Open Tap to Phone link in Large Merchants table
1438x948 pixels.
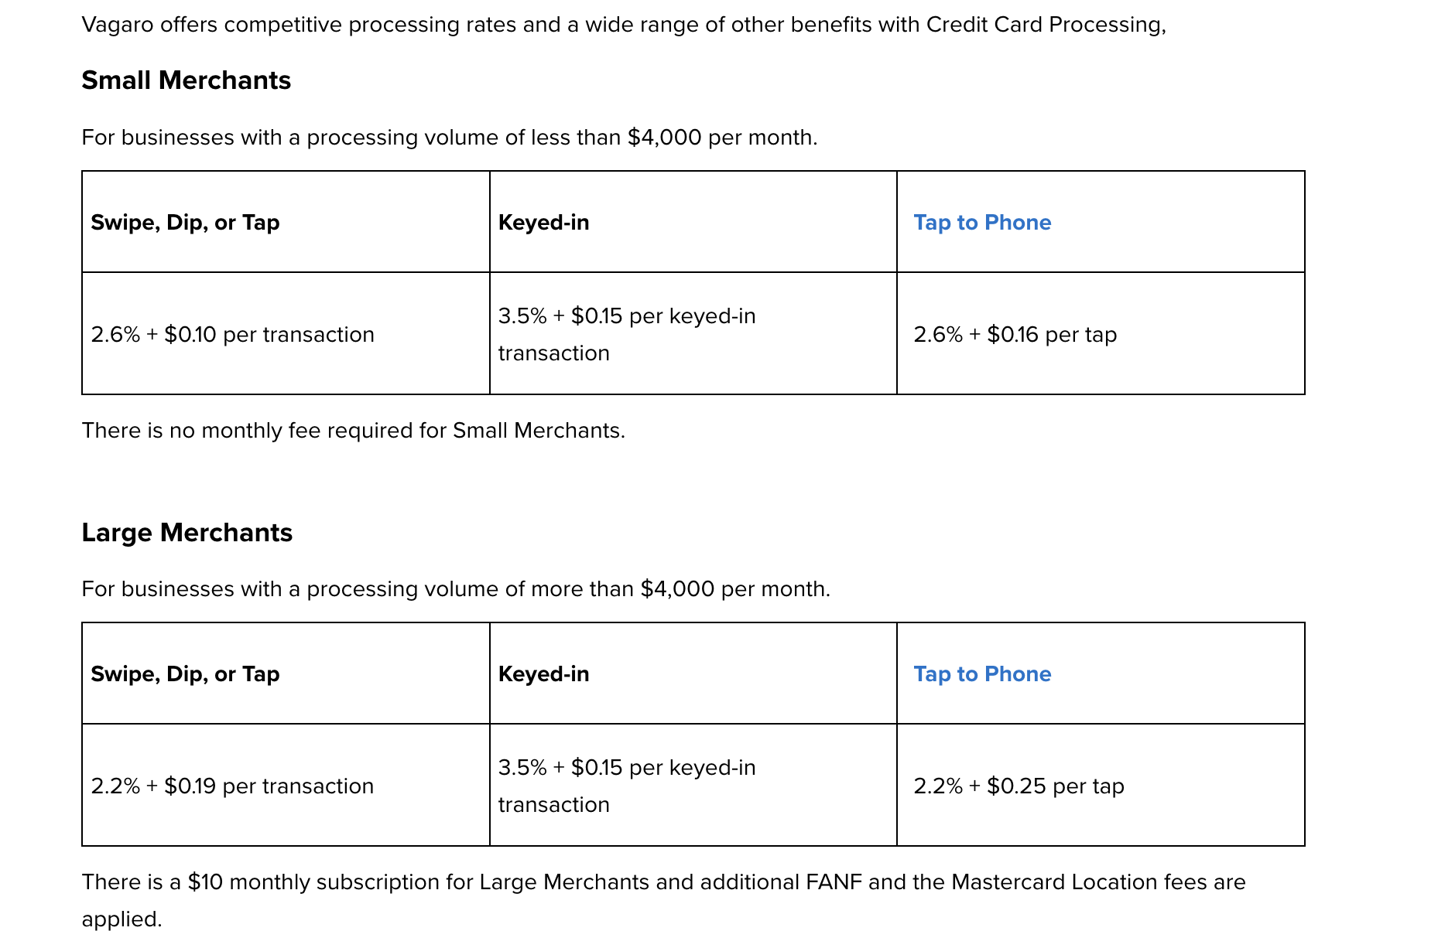(x=981, y=674)
